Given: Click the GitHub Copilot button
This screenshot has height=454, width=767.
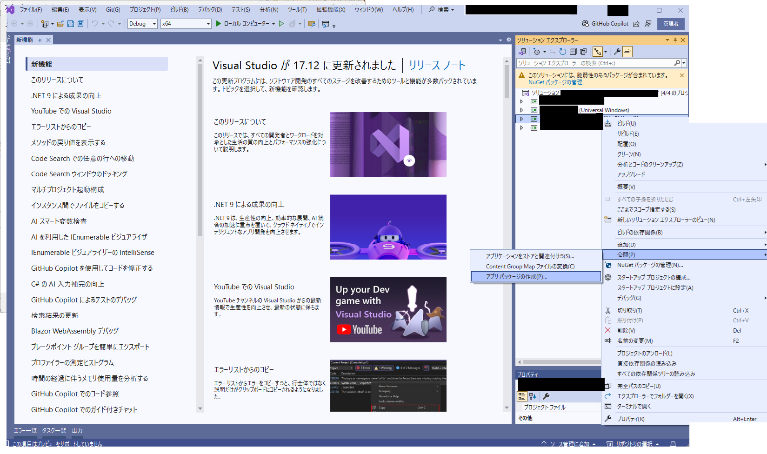Looking at the screenshot, I should 605,24.
